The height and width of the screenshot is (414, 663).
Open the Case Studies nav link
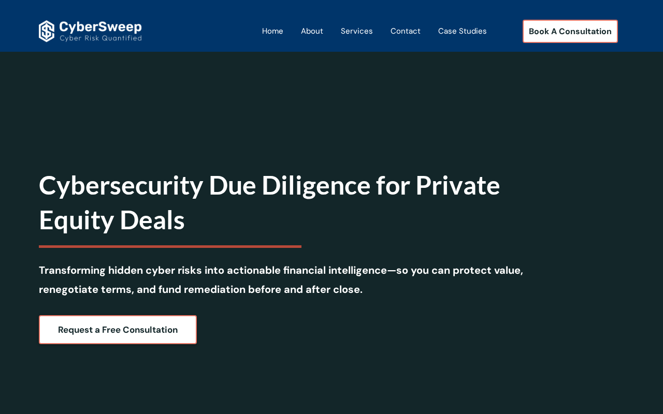pos(463,31)
